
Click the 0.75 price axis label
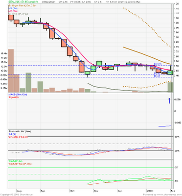click(x=177, y=47)
